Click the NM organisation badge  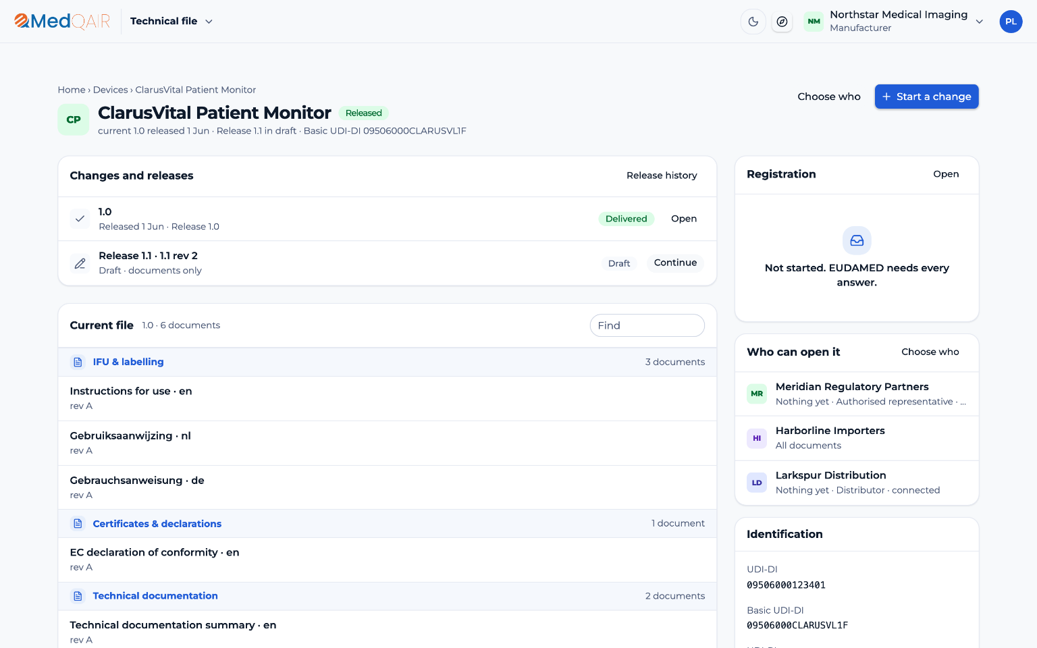[x=814, y=22]
